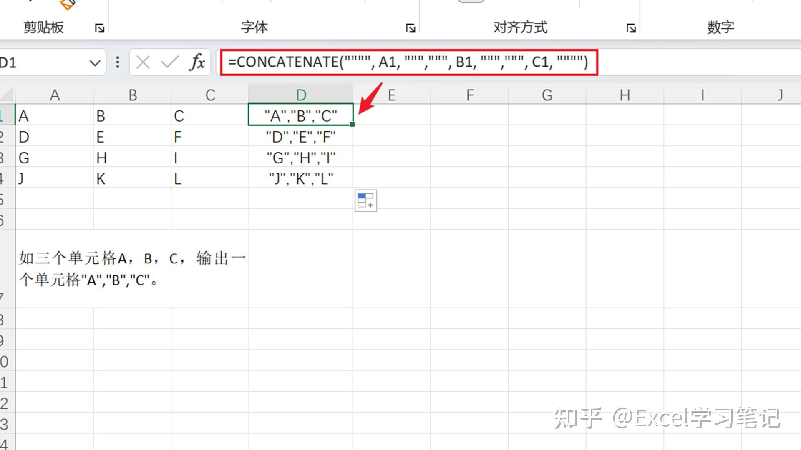Screen dimensions: 801x450
Task: Click cell A2 containing D
Action: pos(54,136)
